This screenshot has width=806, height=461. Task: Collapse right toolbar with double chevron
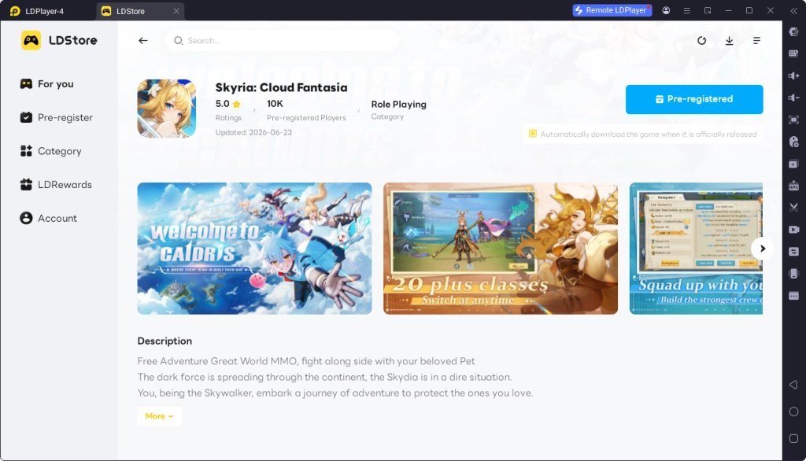pos(793,10)
